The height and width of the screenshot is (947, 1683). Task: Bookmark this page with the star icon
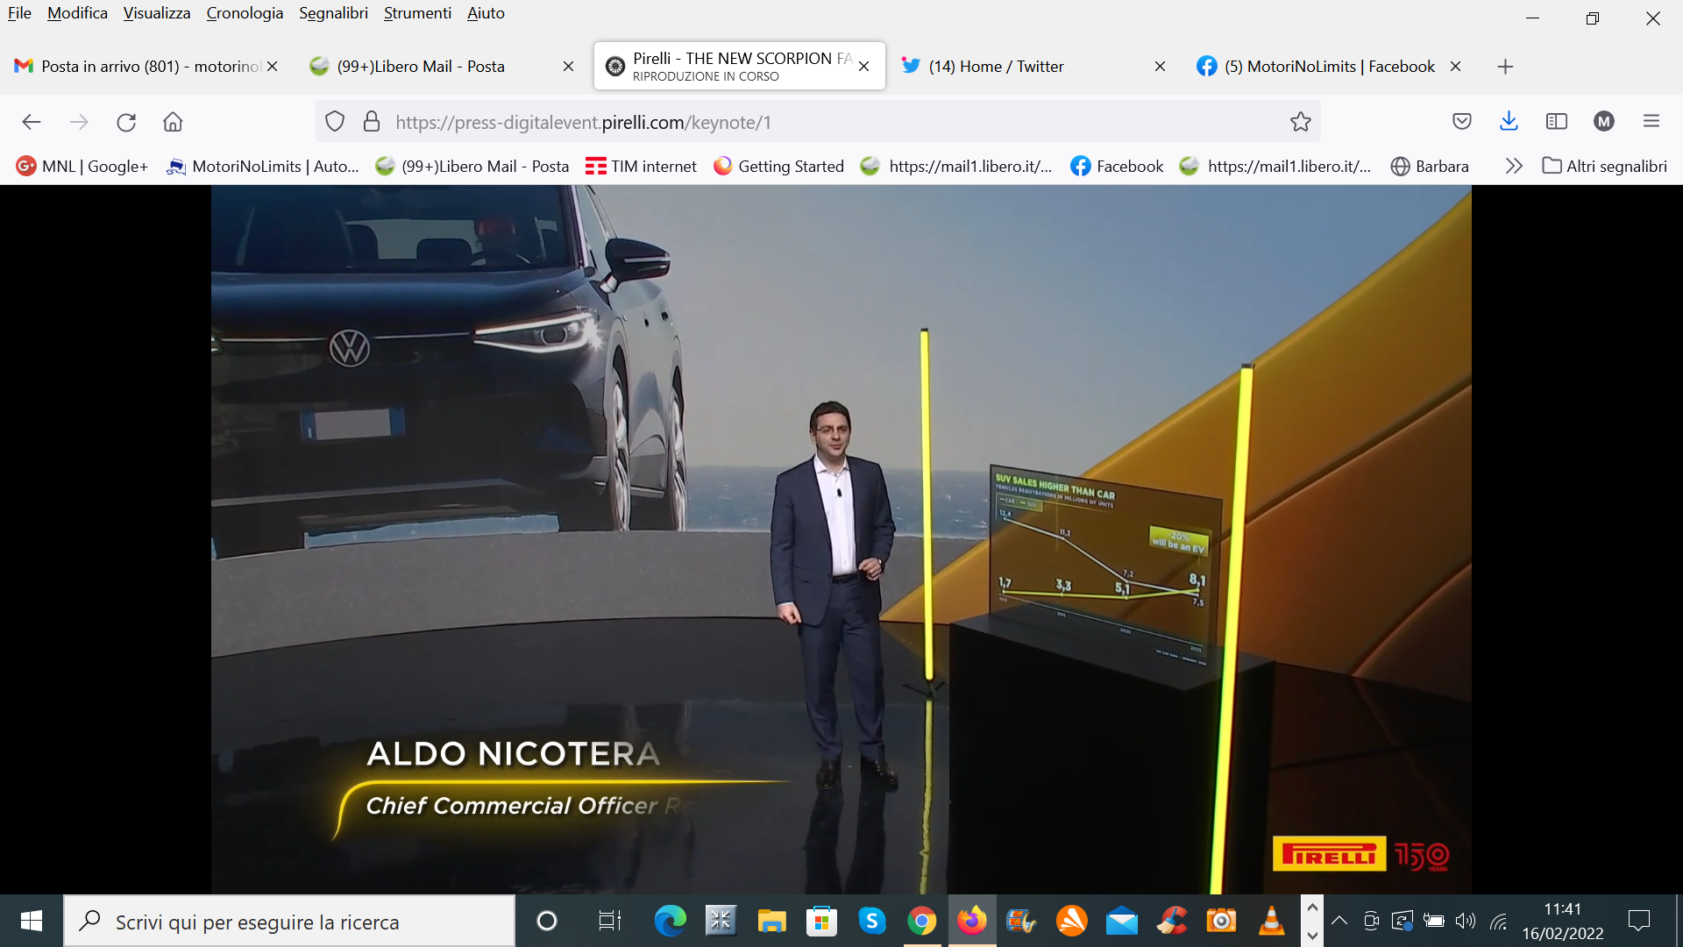coord(1300,122)
